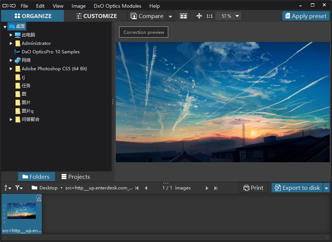
Task: Open the View menu
Action: point(58,6)
